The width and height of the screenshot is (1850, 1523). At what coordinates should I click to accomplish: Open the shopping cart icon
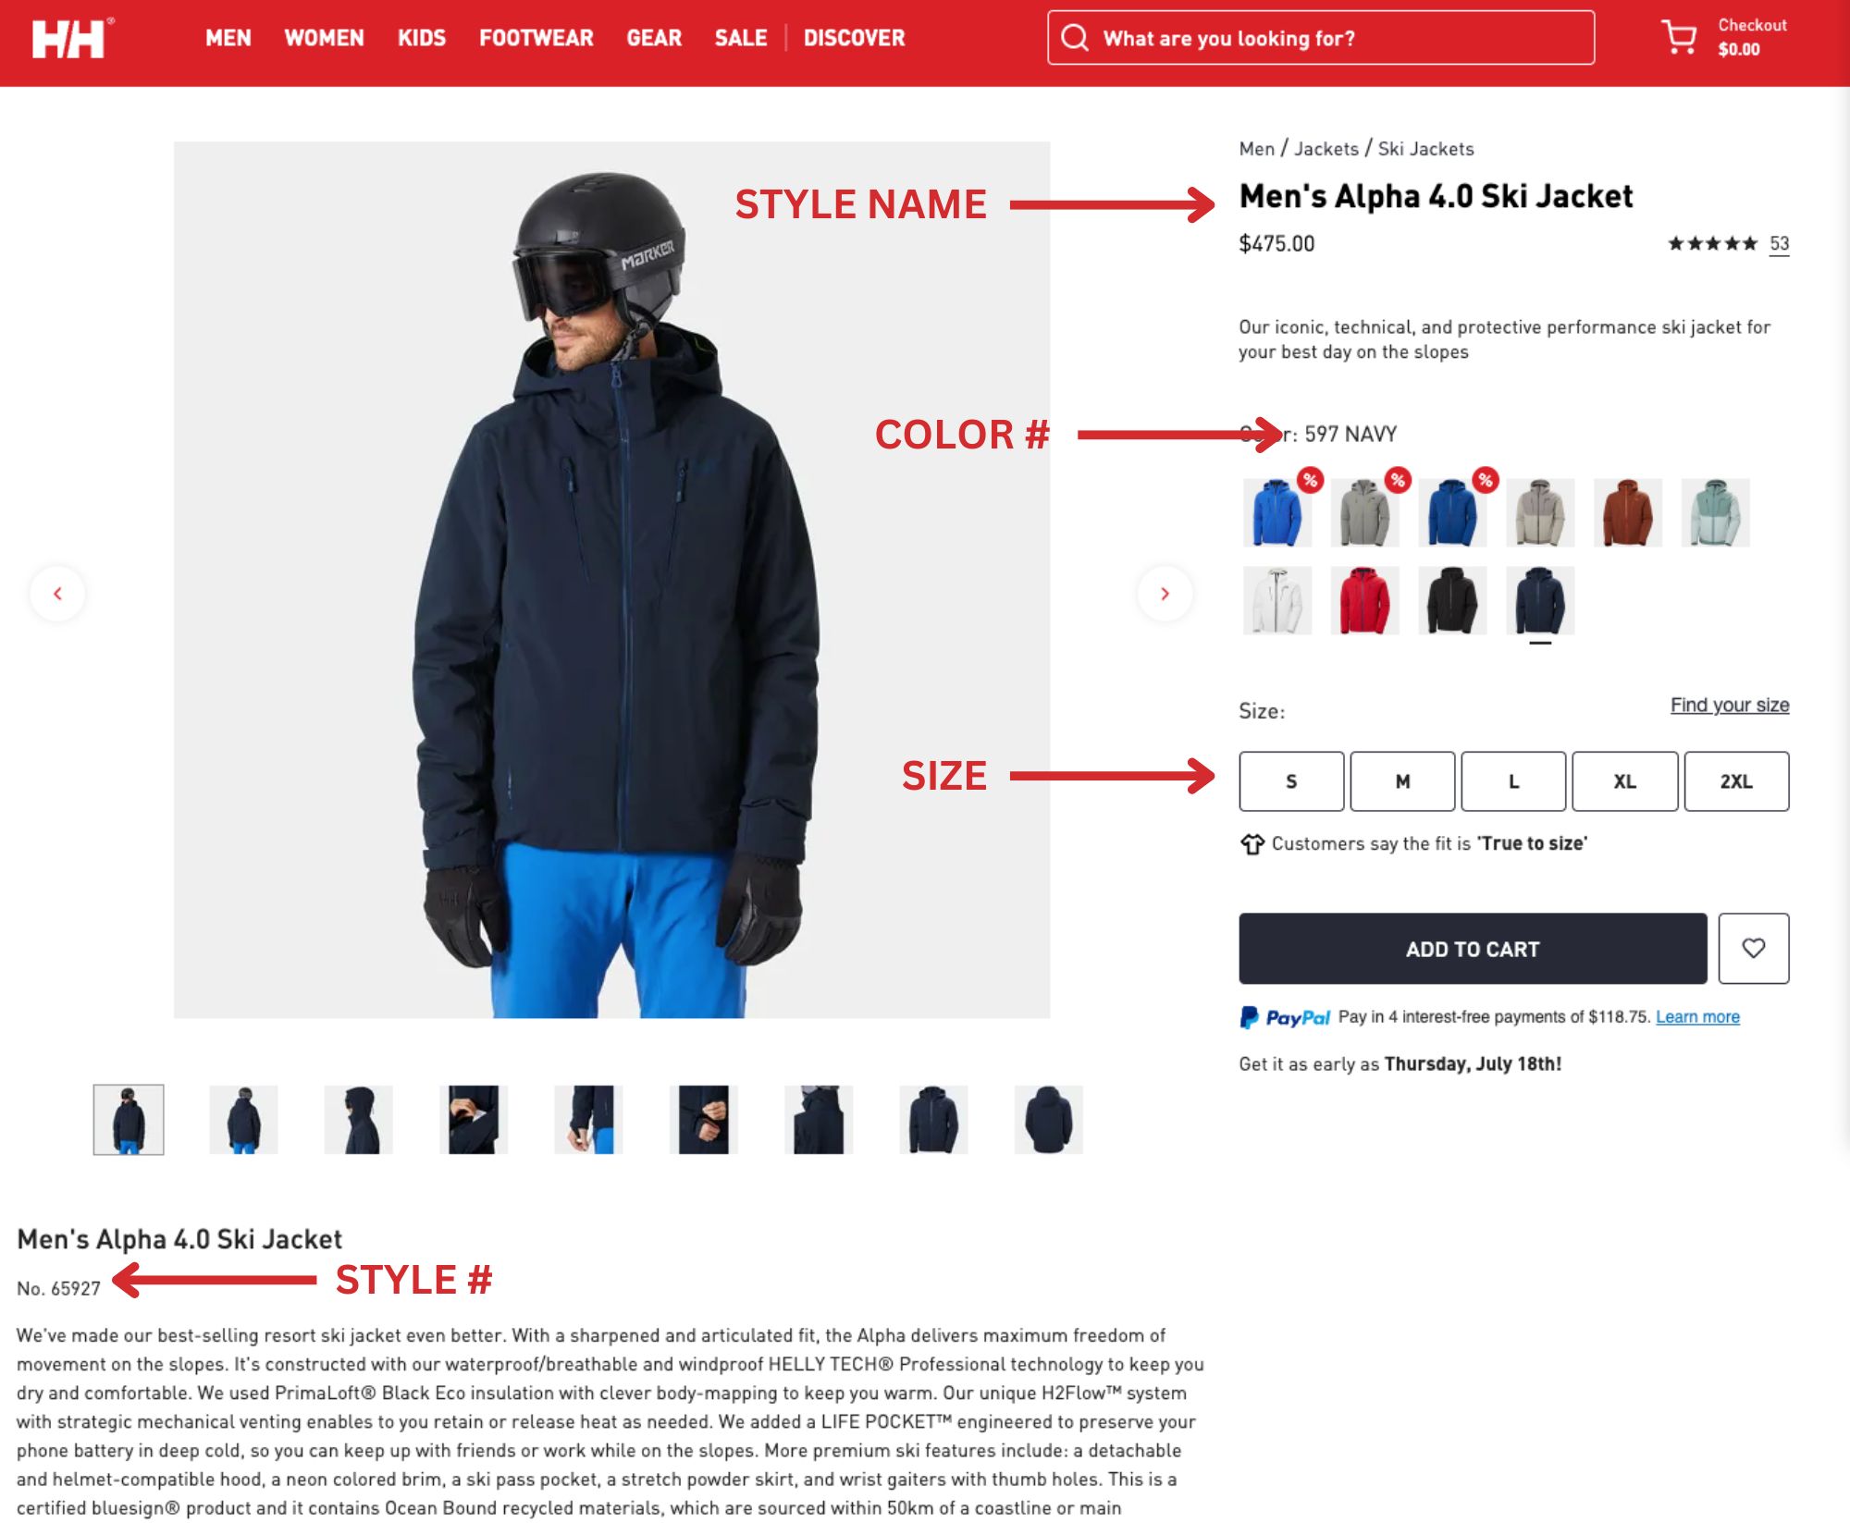[1679, 37]
